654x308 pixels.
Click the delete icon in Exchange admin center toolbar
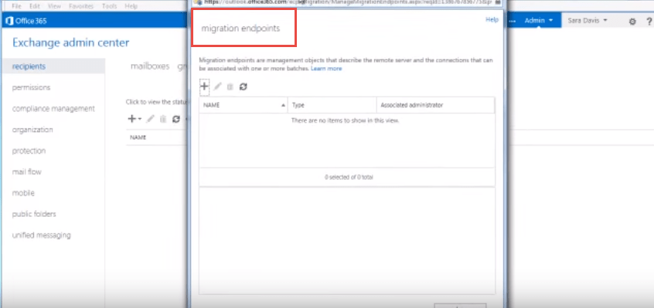tap(163, 119)
